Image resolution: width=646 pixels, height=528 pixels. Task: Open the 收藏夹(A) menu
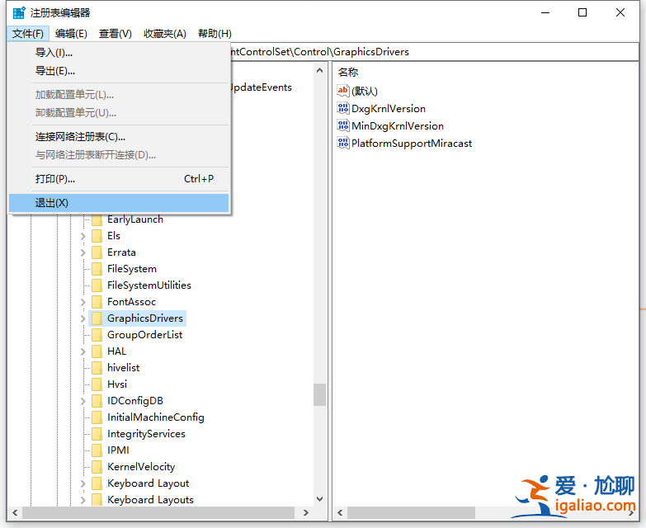pos(165,33)
